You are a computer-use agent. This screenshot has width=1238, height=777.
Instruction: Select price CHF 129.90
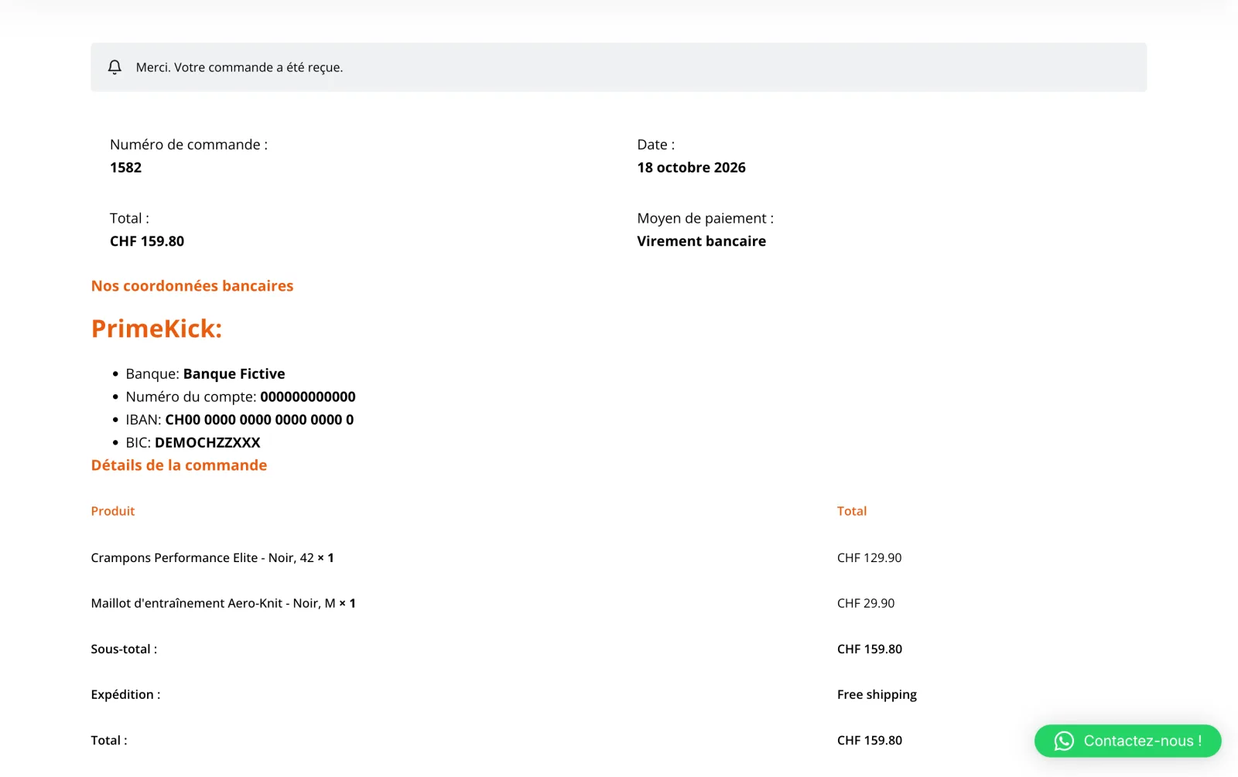point(869,558)
